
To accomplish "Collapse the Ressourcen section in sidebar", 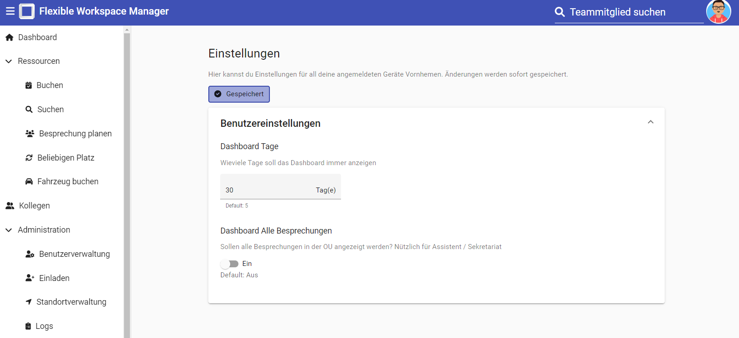I will click(x=9, y=61).
